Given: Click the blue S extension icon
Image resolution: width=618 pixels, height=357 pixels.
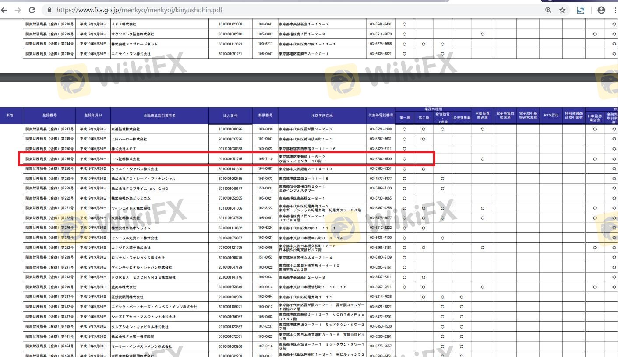Looking at the screenshot, I should tap(581, 10).
